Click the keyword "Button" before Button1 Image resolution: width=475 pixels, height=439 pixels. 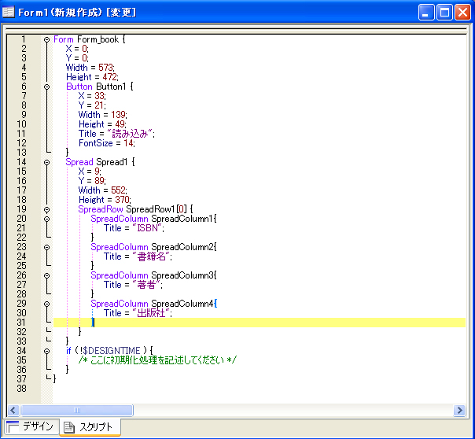point(79,87)
